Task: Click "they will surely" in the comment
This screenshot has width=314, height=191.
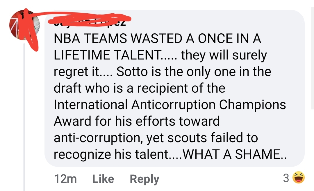Action: pyautogui.click(x=224, y=55)
